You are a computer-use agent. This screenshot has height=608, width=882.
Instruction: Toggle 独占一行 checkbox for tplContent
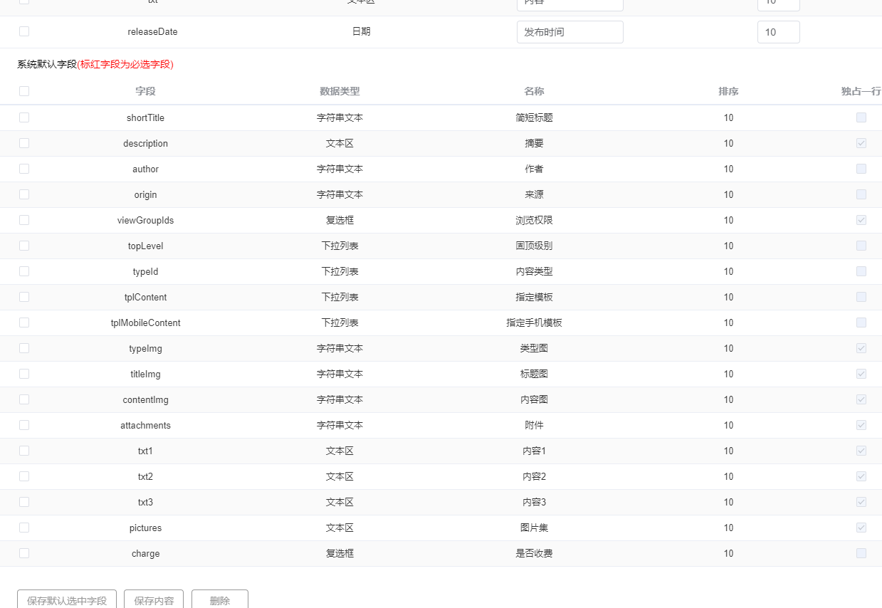(x=861, y=297)
